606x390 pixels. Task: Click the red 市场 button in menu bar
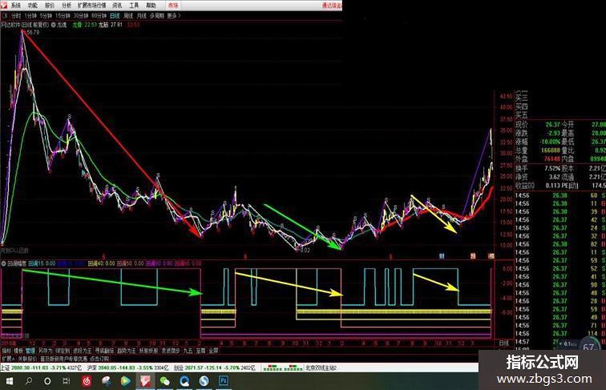click(173, 5)
